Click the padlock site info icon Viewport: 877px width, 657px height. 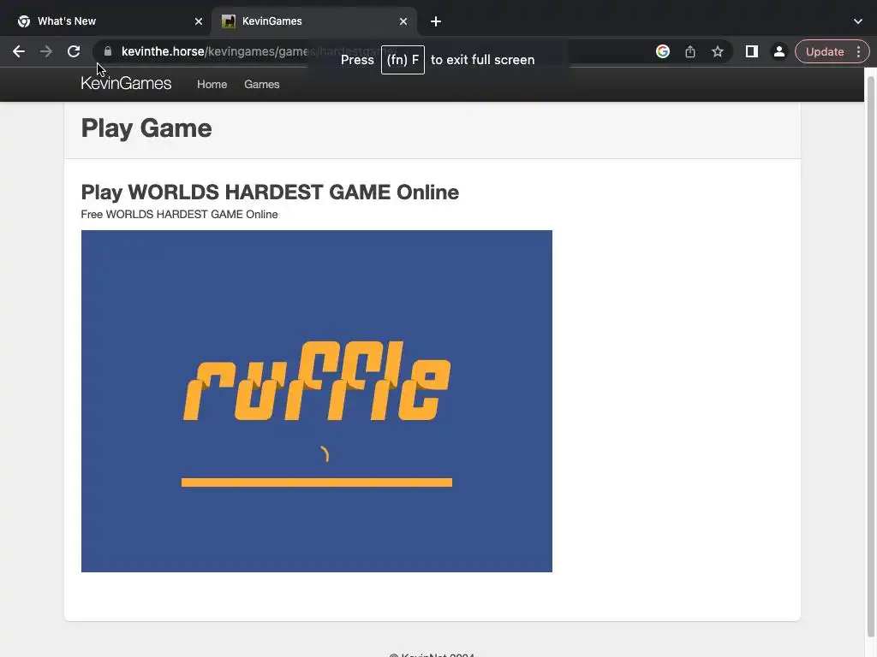point(108,51)
